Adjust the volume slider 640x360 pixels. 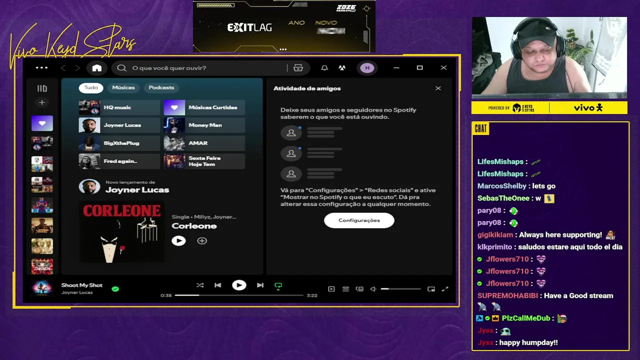[x=400, y=289]
